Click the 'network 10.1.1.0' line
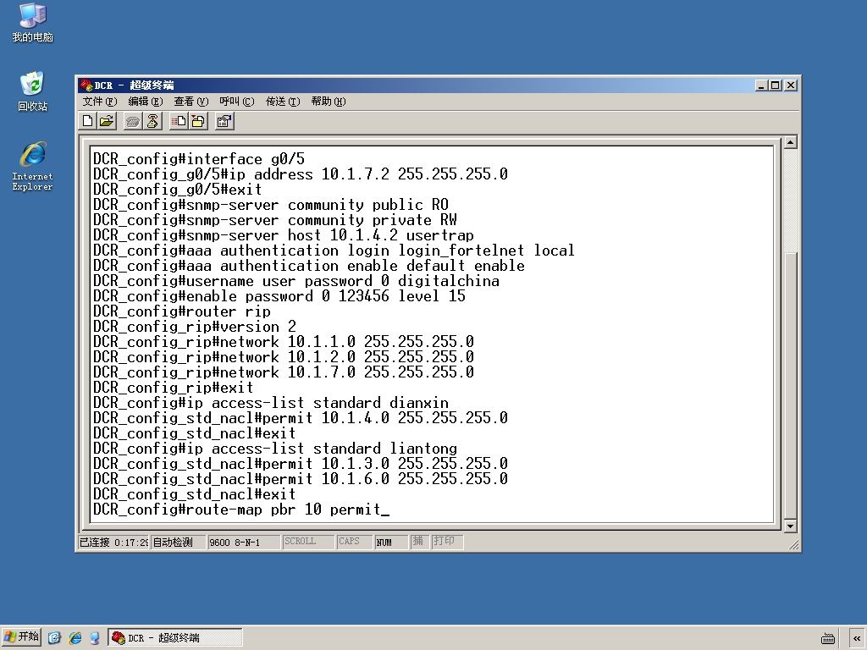Image resolution: width=867 pixels, height=650 pixels. point(283,342)
